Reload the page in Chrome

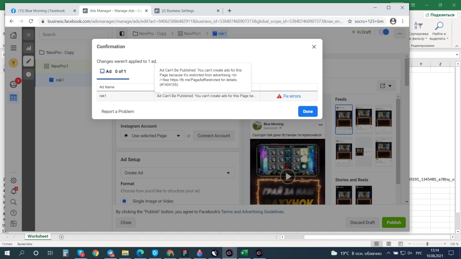(x=31, y=21)
